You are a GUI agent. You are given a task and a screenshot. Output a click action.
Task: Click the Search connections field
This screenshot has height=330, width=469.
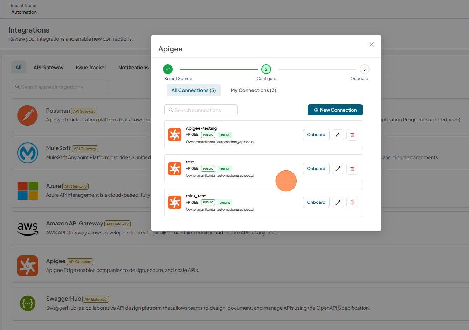[x=201, y=110]
